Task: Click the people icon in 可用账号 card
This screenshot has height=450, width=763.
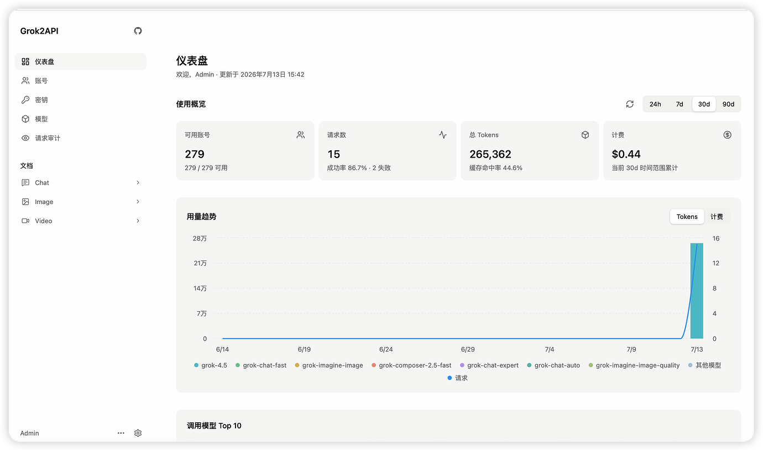Action: (x=301, y=135)
